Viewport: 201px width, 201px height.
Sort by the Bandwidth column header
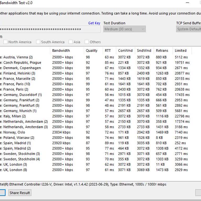pos(61,51)
